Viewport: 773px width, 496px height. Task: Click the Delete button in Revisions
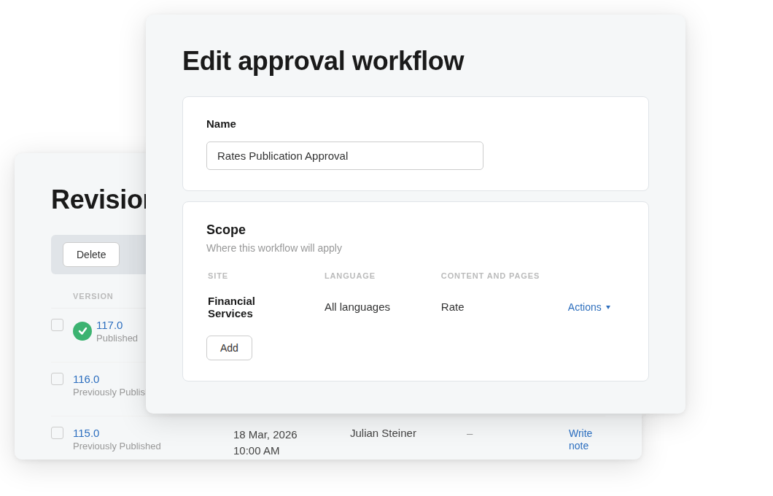click(x=90, y=255)
